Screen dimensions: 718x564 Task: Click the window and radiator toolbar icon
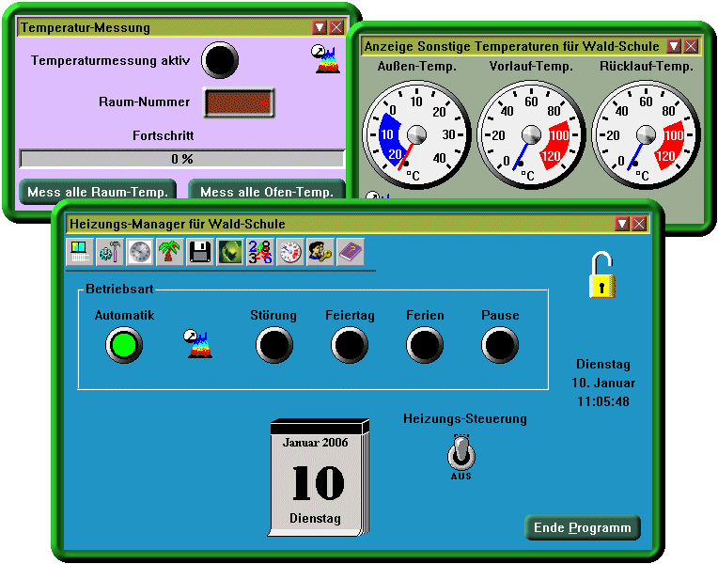(81, 252)
